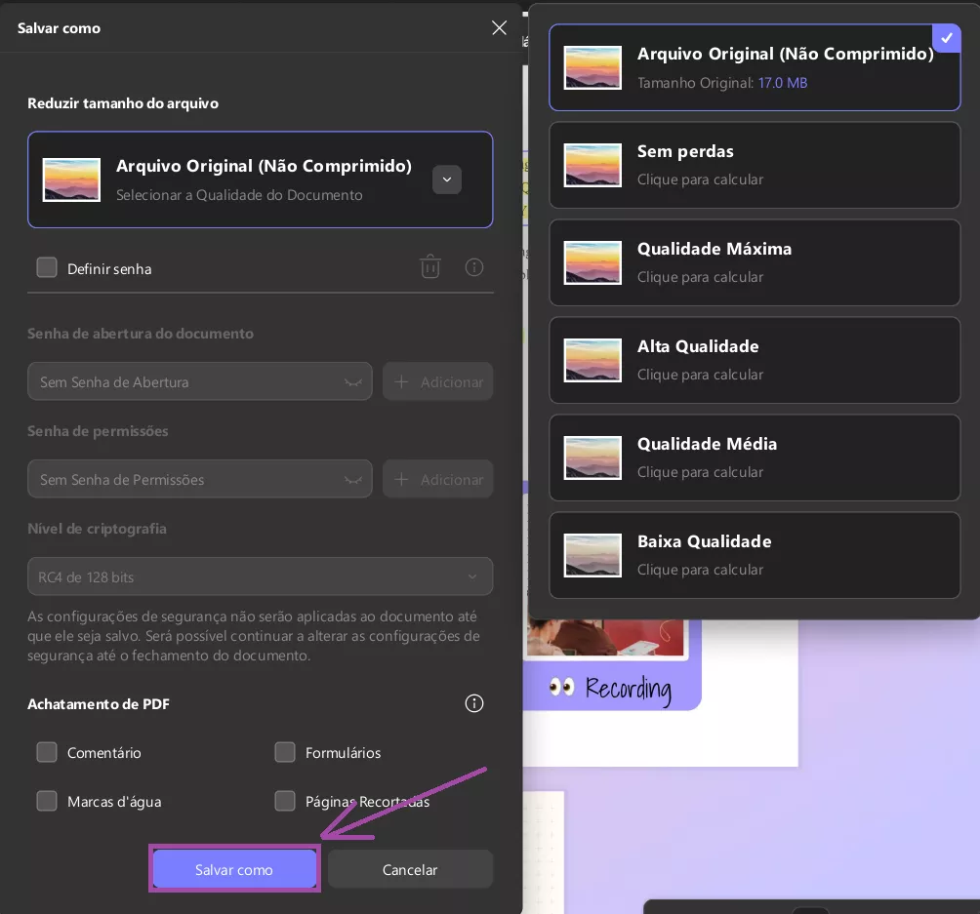Image resolution: width=980 pixels, height=914 pixels.
Task: Click 'Clique para calcular' under Qualidade Máxima
Action: (700, 277)
